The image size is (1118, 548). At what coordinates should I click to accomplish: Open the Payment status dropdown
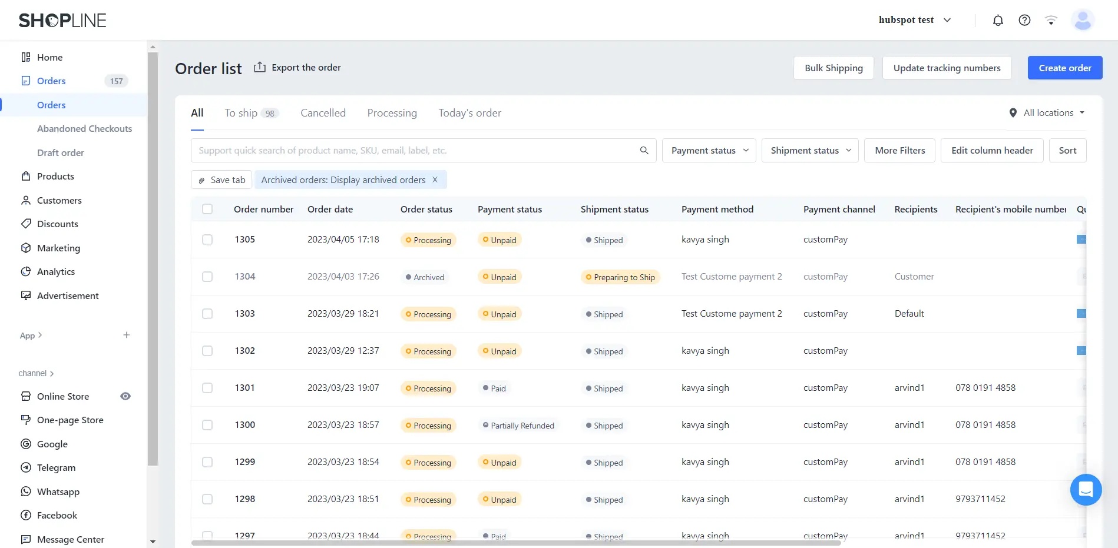pos(709,150)
